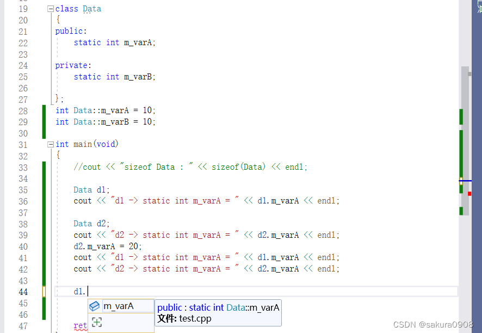Click 'static int m_varB;' declaration on line 25
This screenshot has width=482, height=333.
(x=115, y=77)
